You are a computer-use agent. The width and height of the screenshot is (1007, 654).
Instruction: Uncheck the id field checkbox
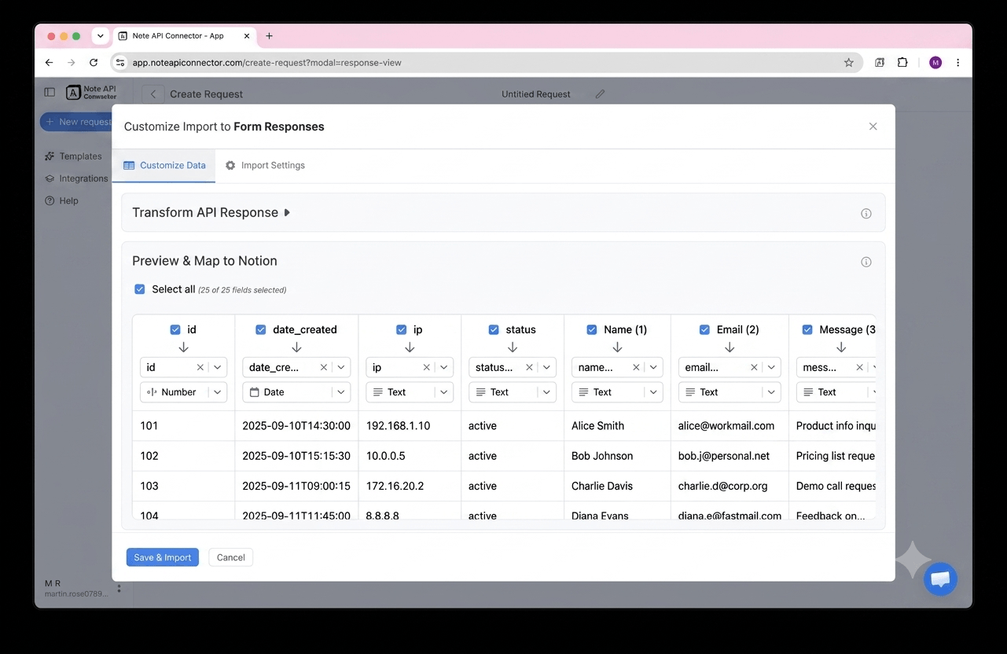175,330
